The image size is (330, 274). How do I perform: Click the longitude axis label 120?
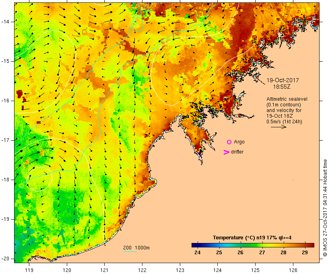pyautogui.click(x=67, y=270)
